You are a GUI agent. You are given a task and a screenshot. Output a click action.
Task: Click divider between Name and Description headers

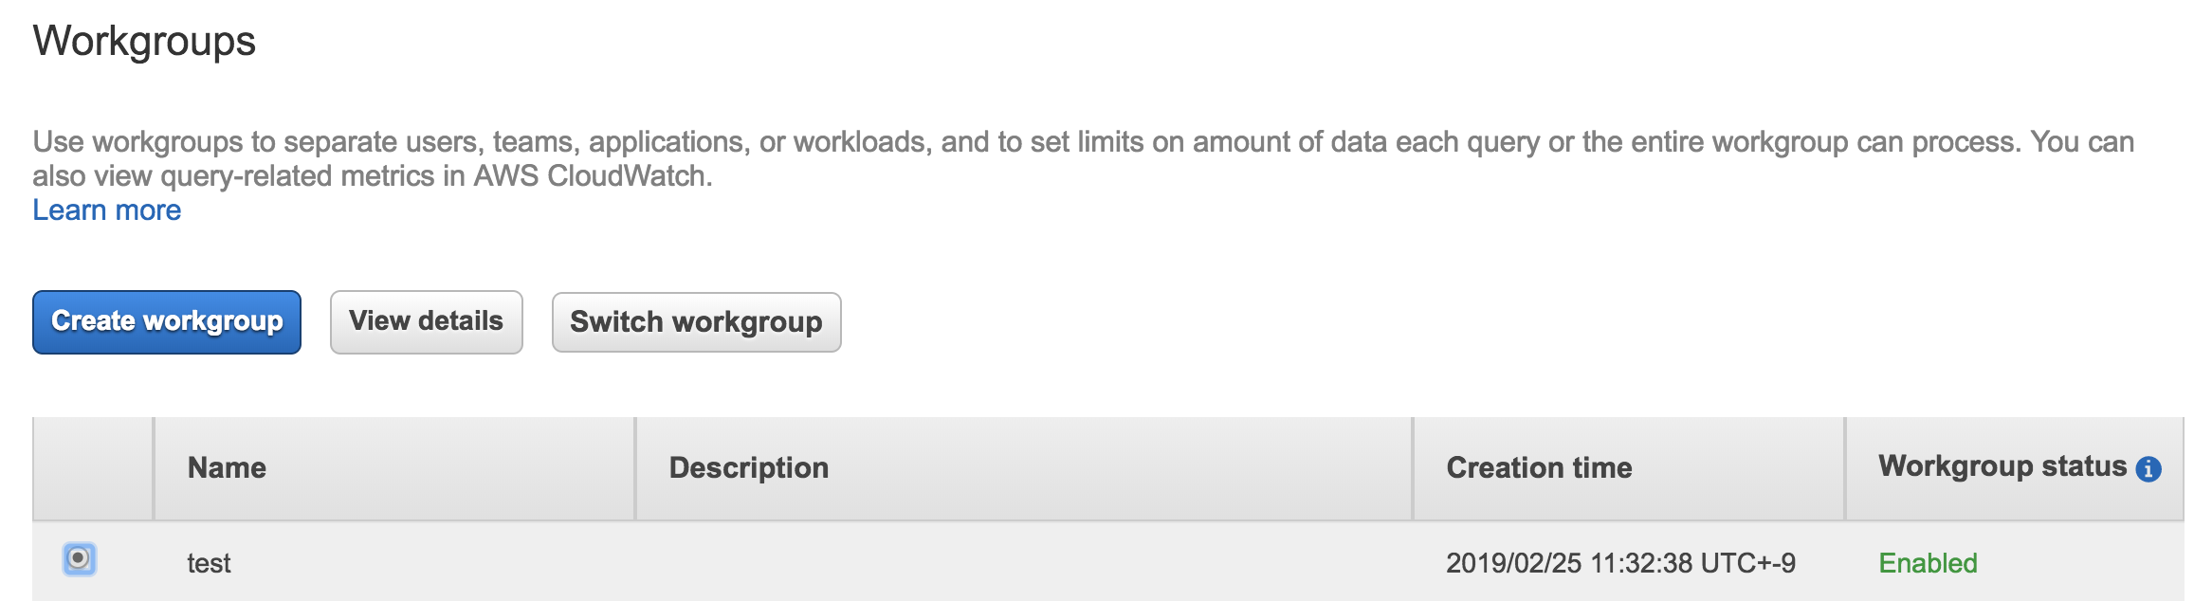click(635, 468)
